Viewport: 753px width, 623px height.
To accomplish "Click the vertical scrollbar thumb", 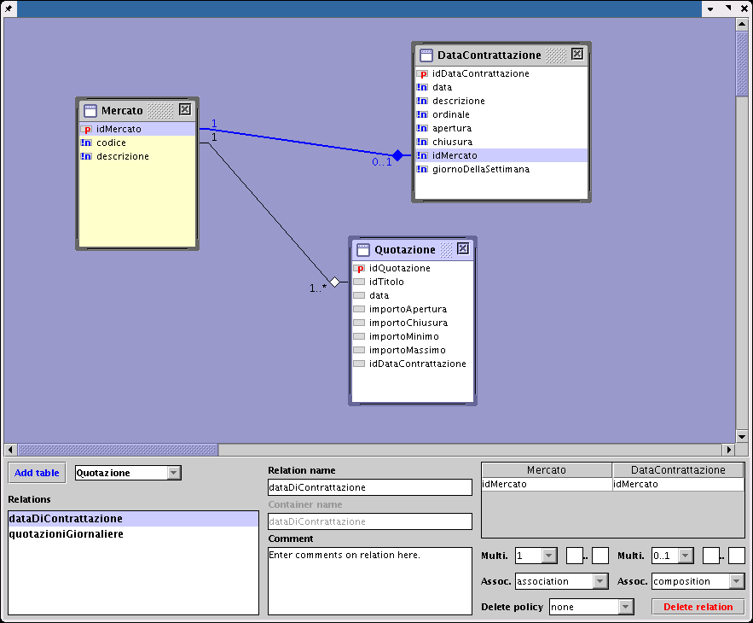I will [x=742, y=63].
